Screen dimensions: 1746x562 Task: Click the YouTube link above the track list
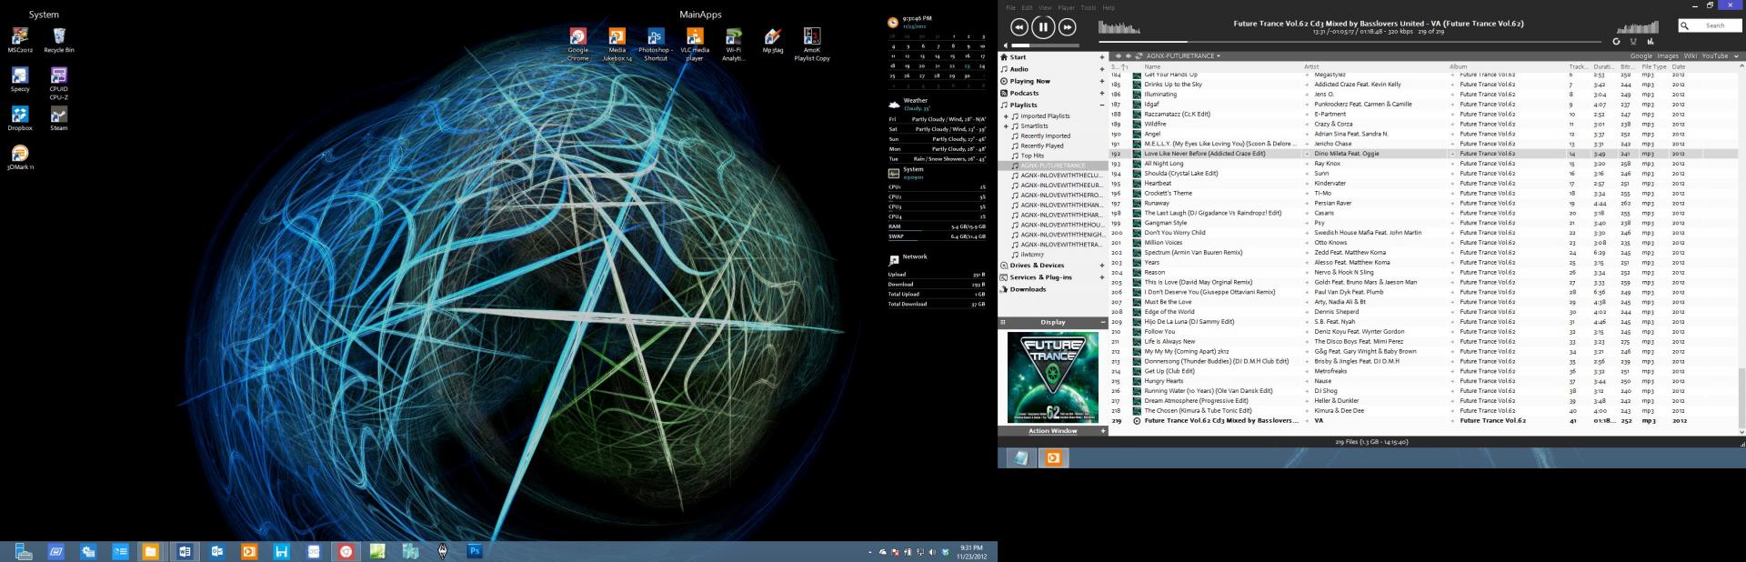click(1715, 56)
